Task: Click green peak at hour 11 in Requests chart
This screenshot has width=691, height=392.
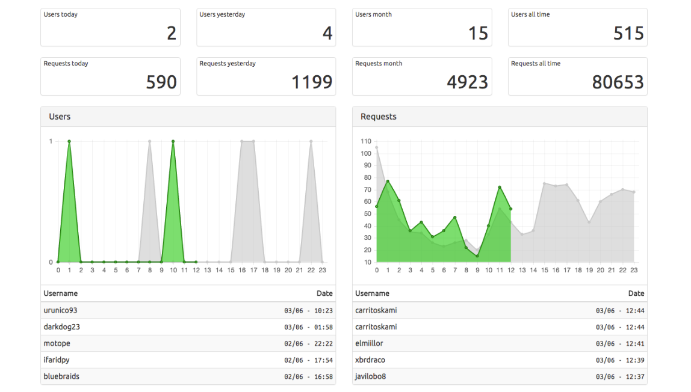Action: pyautogui.click(x=500, y=188)
